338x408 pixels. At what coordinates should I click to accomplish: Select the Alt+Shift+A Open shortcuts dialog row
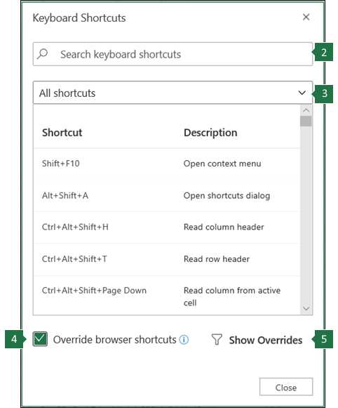coord(167,196)
